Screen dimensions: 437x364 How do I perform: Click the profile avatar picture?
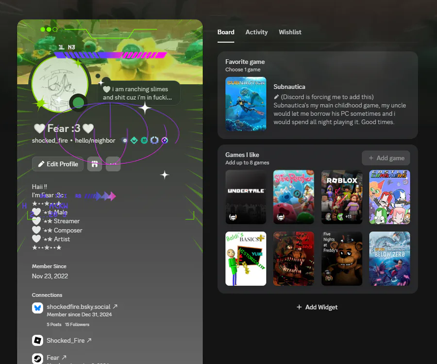pyautogui.click(x=60, y=84)
